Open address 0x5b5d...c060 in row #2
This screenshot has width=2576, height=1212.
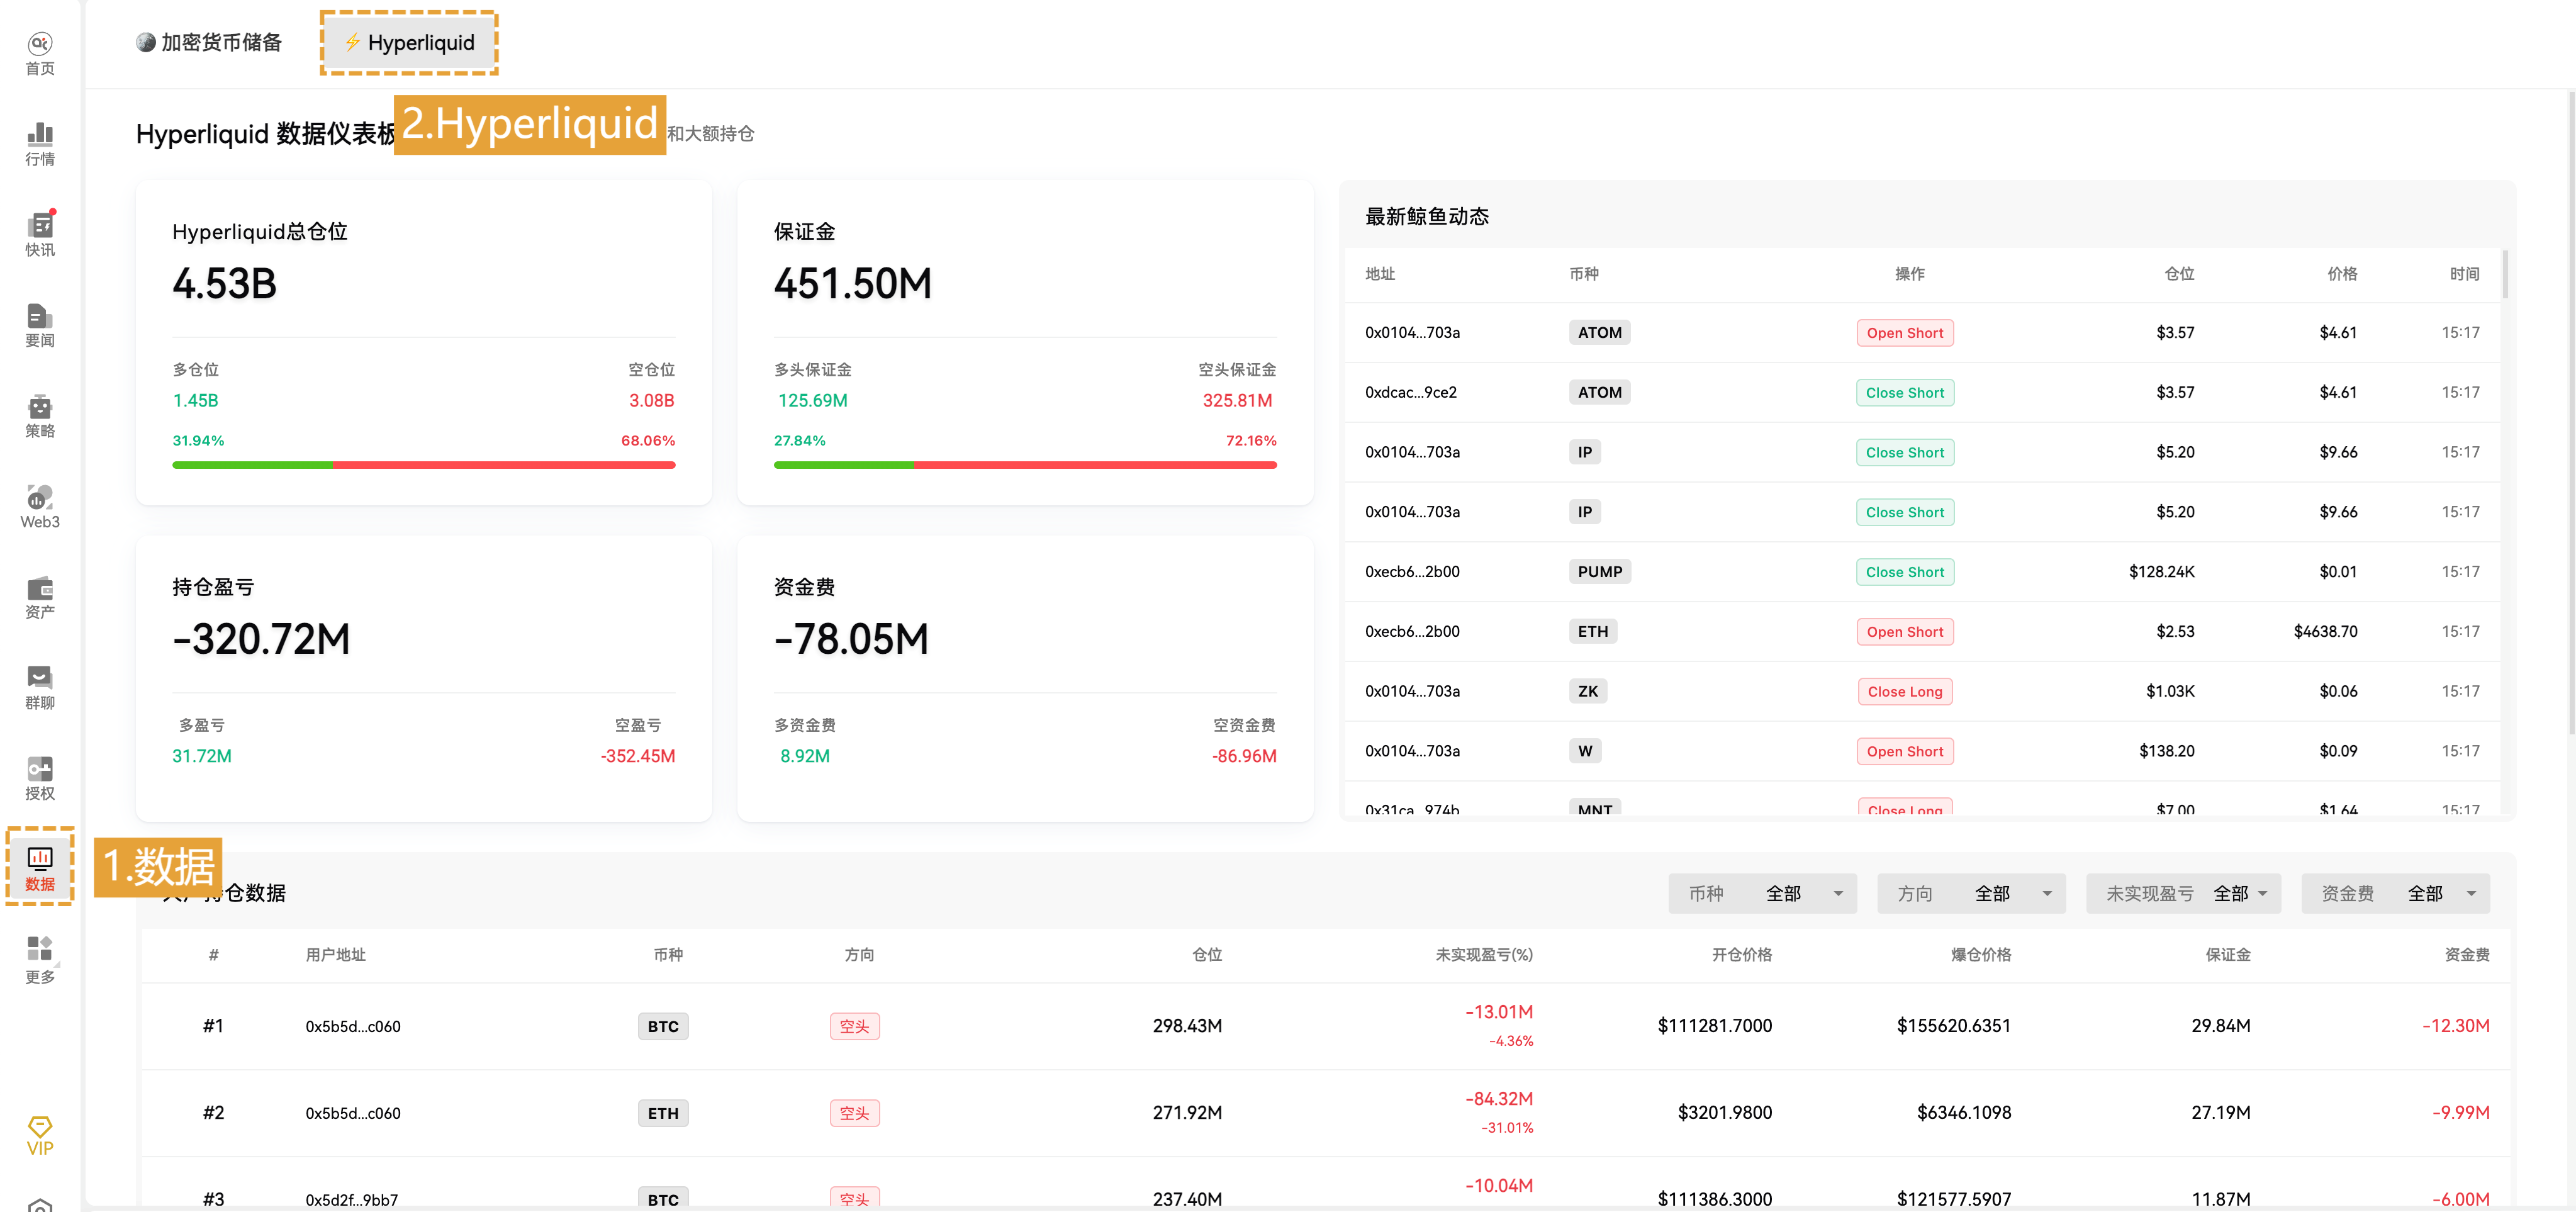[x=353, y=1113]
